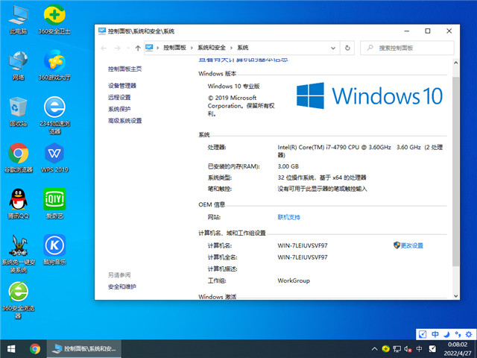Open 安全和维护 link
Screen dimensions: 477x358
click(122, 286)
